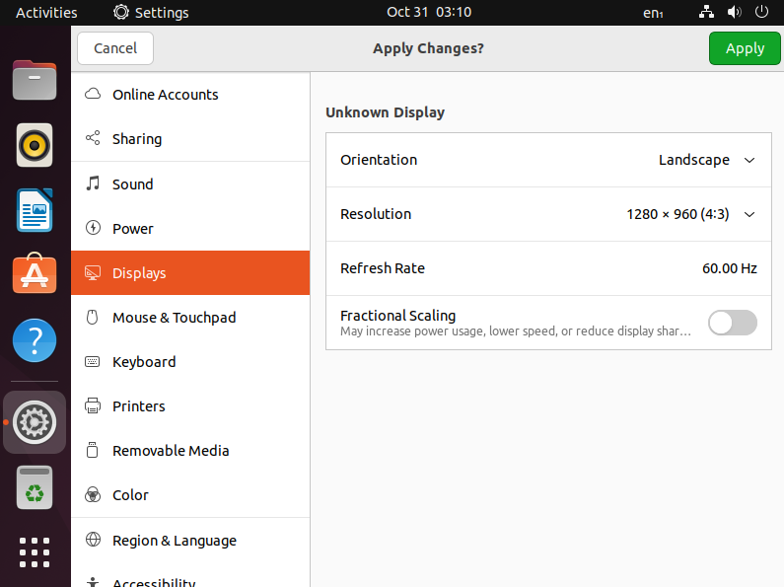Viewport: 784px width, 587px height.
Task: Click the Sharing icon in the sidebar
Action: click(x=93, y=138)
